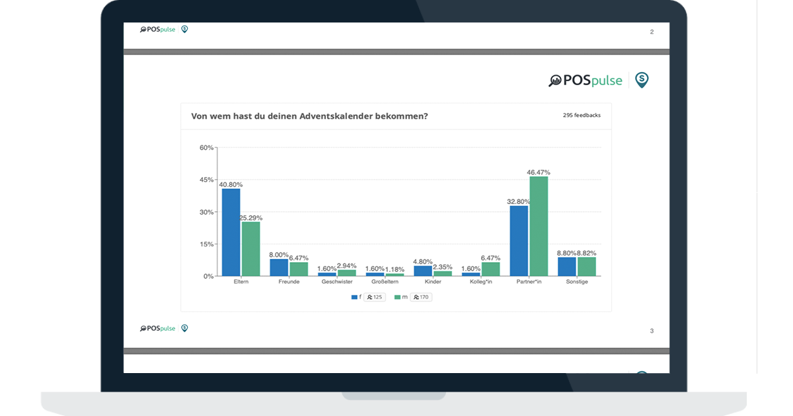Click the small pin icon beside page number 2
The height and width of the screenshot is (416, 793).
(184, 29)
